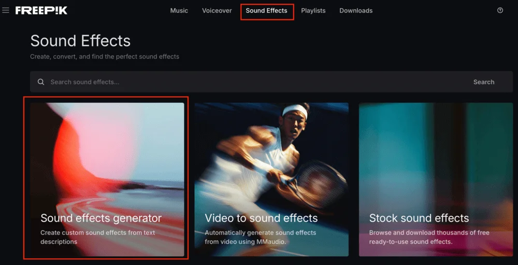Focus the Search sound effects input field

click(x=249, y=82)
